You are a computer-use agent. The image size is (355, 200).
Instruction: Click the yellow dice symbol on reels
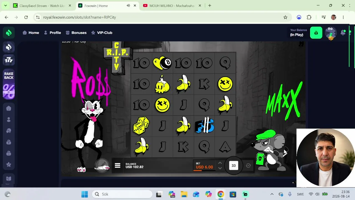tap(141, 126)
